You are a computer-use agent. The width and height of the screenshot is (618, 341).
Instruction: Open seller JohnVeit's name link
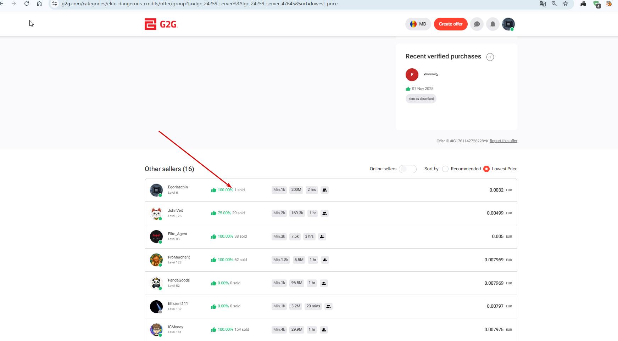pyautogui.click(x=176, y=211)
